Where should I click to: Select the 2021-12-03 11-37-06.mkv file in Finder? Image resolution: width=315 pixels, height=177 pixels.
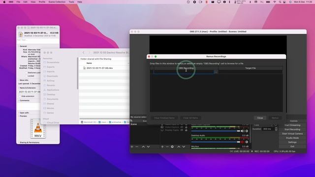click(x=99, y=68)
